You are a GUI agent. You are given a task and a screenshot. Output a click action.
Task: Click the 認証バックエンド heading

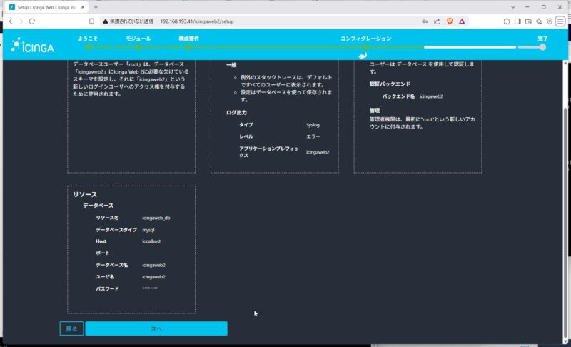(x=390, y=84)
